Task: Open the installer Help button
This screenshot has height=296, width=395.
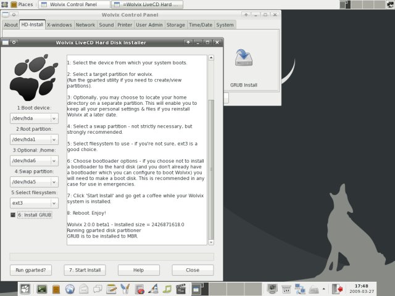Action: click(x=138, y=270)
